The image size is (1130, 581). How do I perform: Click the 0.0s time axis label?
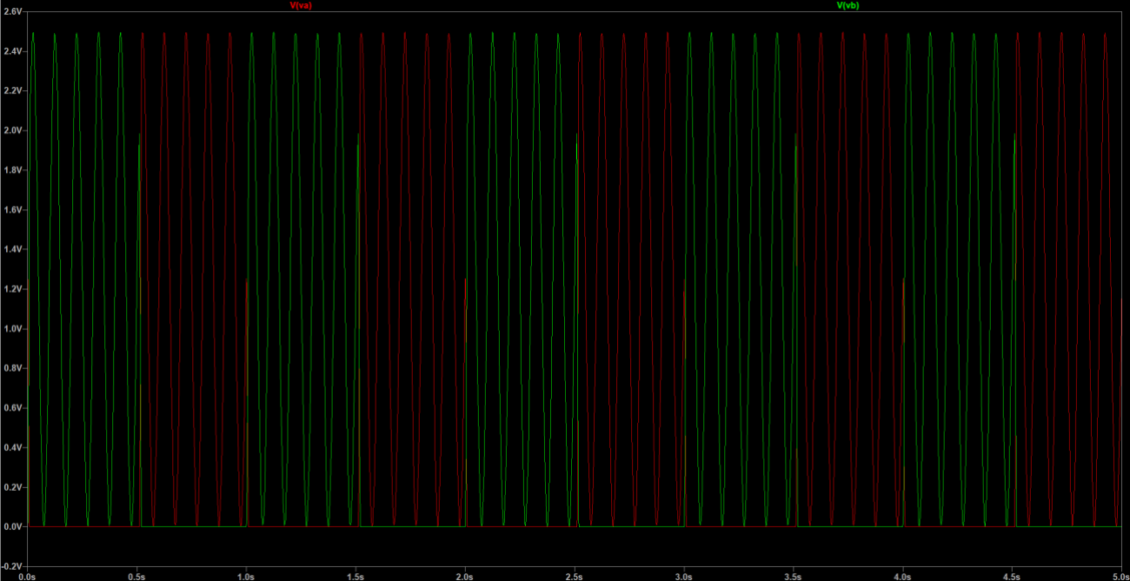(x=27, y=576)
